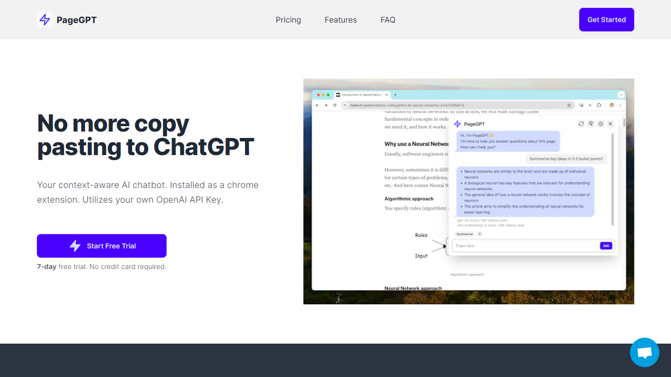Click the Get Started button
Image resolution: width=671 pixels, height=377 pixels.
pos(607,20)
